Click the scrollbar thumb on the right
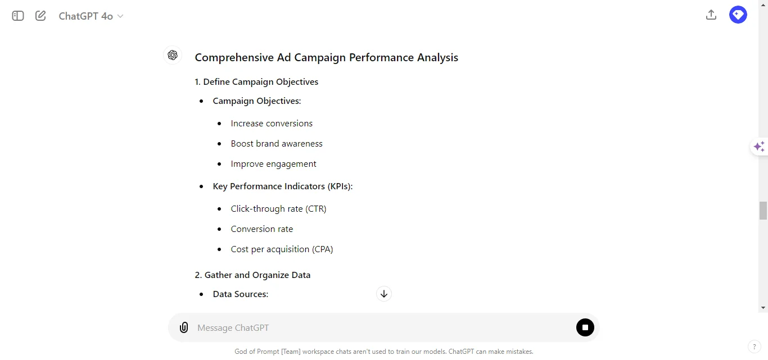 click(763, 211)
